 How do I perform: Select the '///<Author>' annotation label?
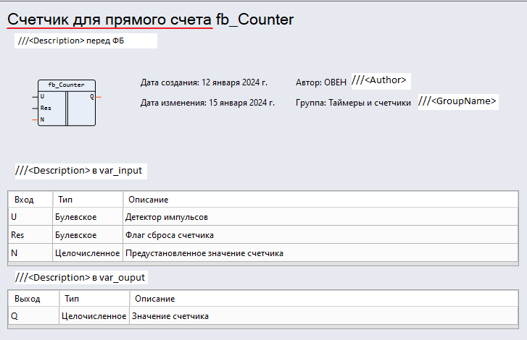[x=381, y=80]
